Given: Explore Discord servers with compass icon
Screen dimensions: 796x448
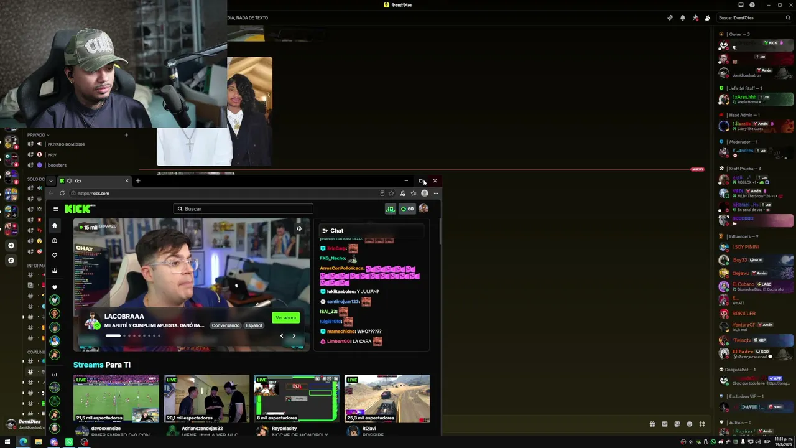Looking at the screenshot, I should (11, 260).
